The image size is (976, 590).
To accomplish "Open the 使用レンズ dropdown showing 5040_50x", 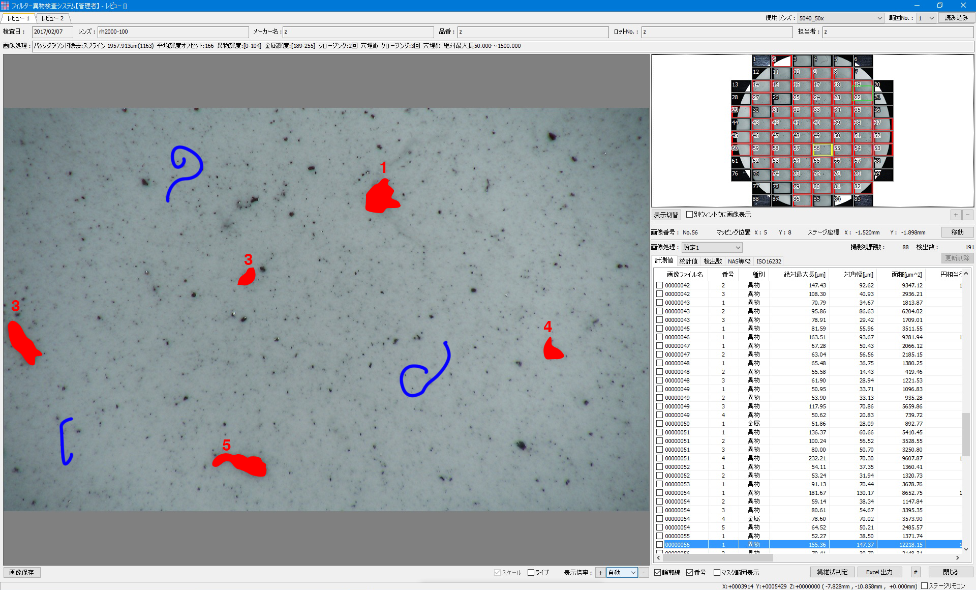I will [840, 18].
